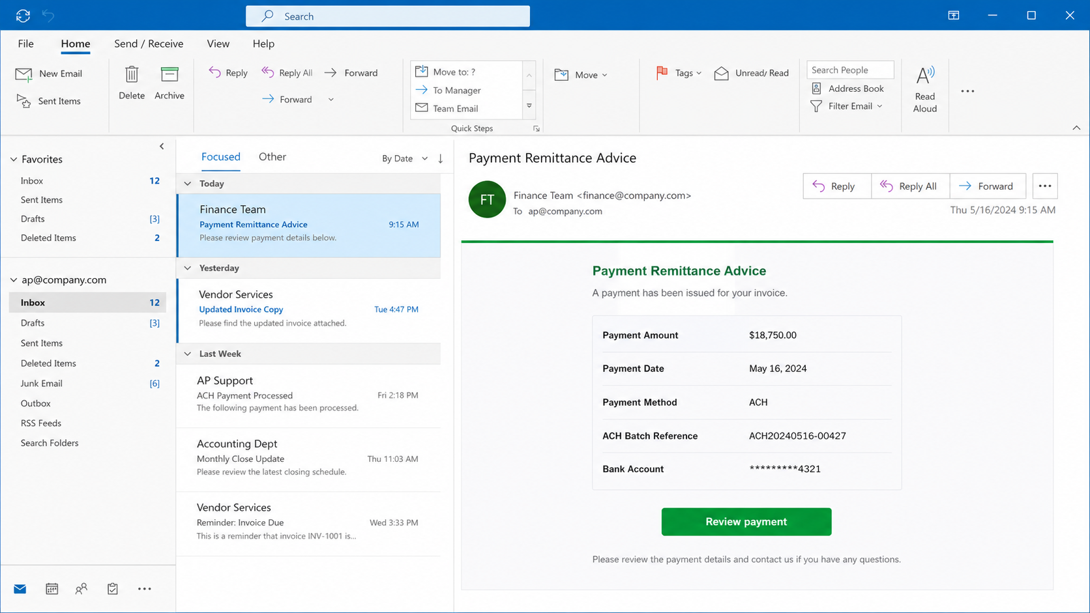Open the Monthly Close Update email
1090x613 pixels.
click(x=308, y=460)
